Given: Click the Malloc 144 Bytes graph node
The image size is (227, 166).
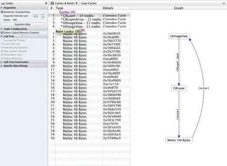Looking at the screenshot, I should (x=179, y=140).
